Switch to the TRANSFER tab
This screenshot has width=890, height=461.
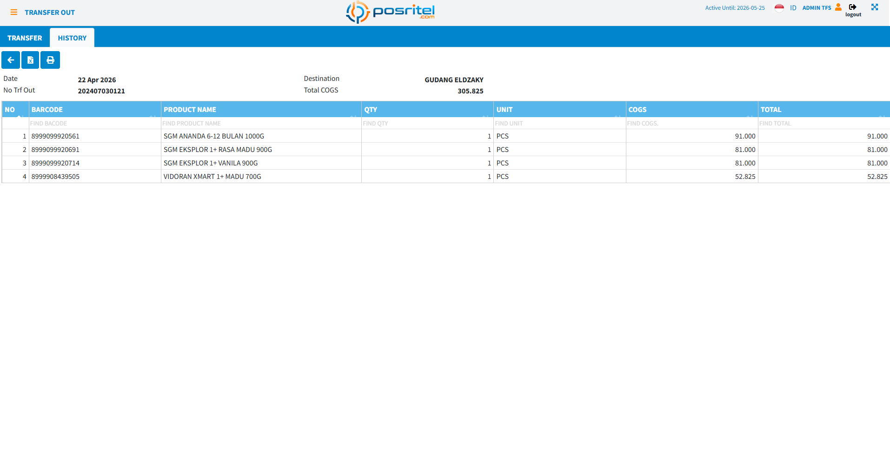25,38
